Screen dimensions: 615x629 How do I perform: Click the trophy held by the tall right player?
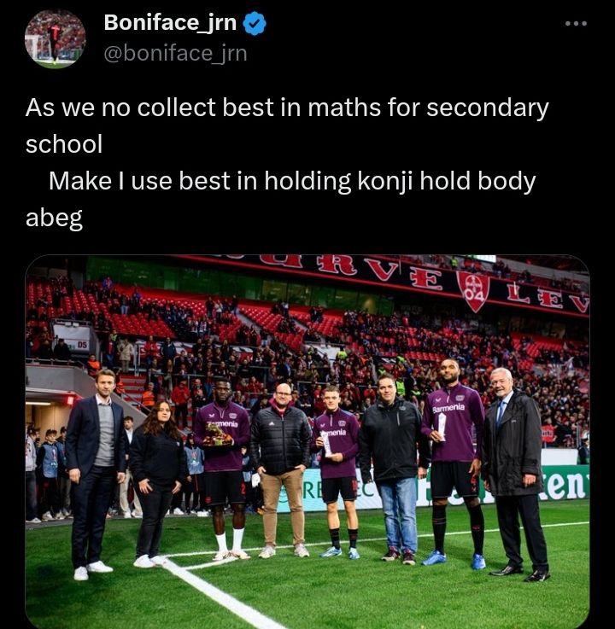[442, 427]
